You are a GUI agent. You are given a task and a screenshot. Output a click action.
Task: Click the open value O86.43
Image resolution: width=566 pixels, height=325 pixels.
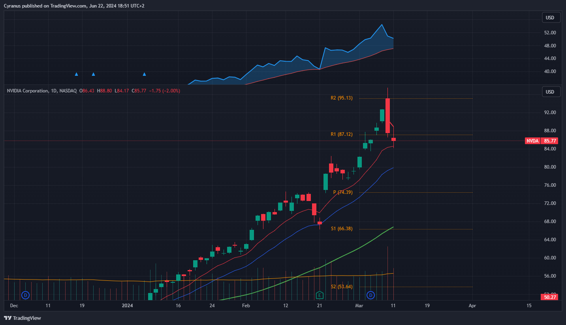tap(87, 91)
